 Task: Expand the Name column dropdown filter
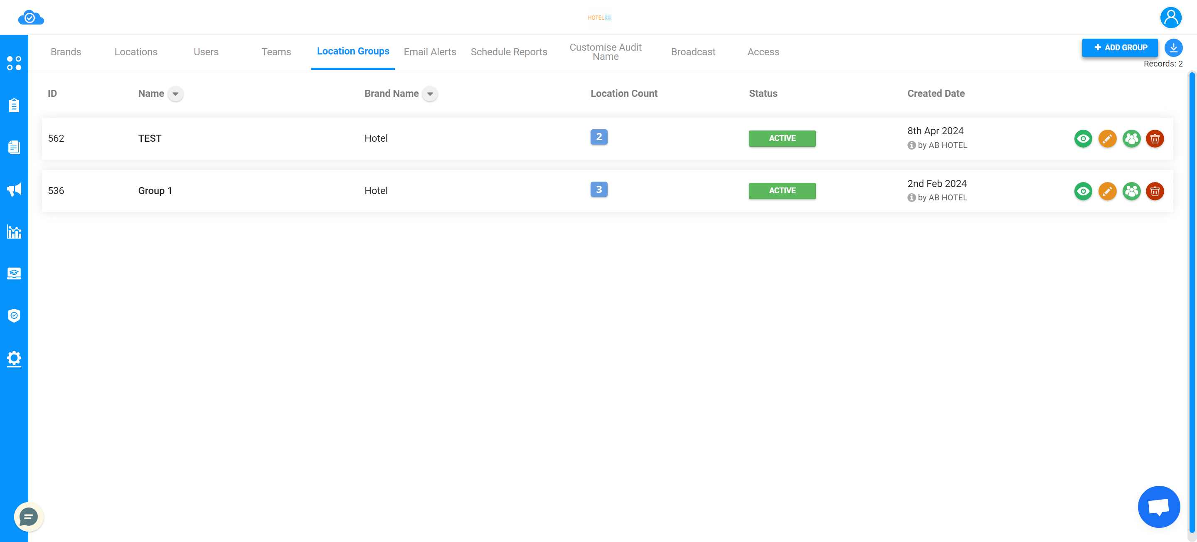point(175,94)
